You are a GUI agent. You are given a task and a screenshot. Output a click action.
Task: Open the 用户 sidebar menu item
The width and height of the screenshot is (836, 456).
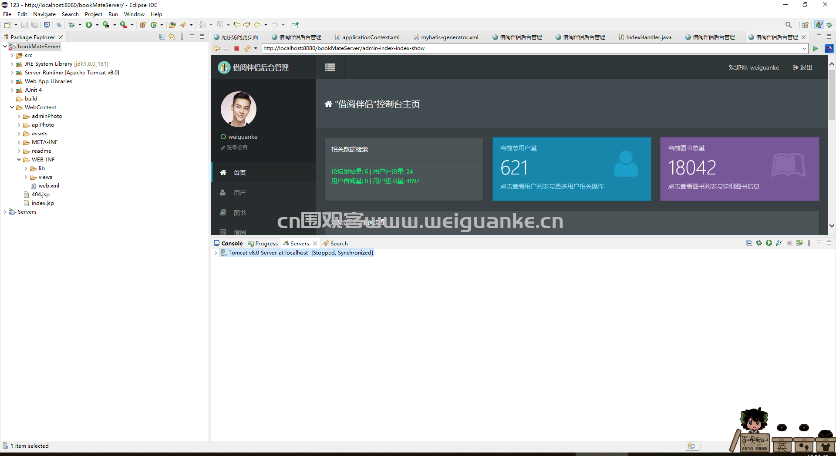click(x=263, y=193)
